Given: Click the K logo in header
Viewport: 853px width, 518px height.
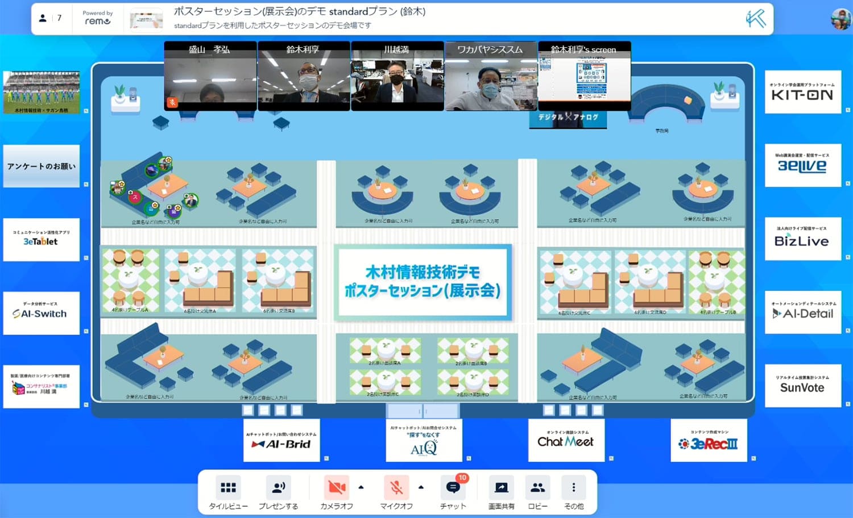Looking at the screenshot, I should pos(756,19).
